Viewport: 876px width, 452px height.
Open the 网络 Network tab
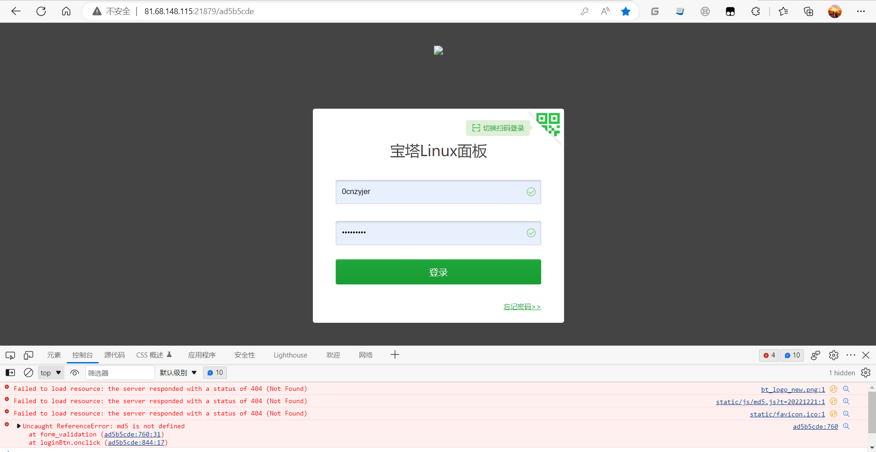366,355
